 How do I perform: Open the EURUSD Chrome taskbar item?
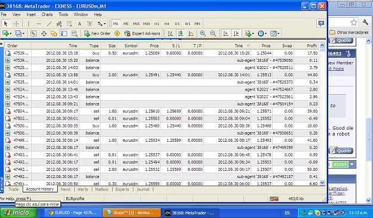tap(73, 213)
